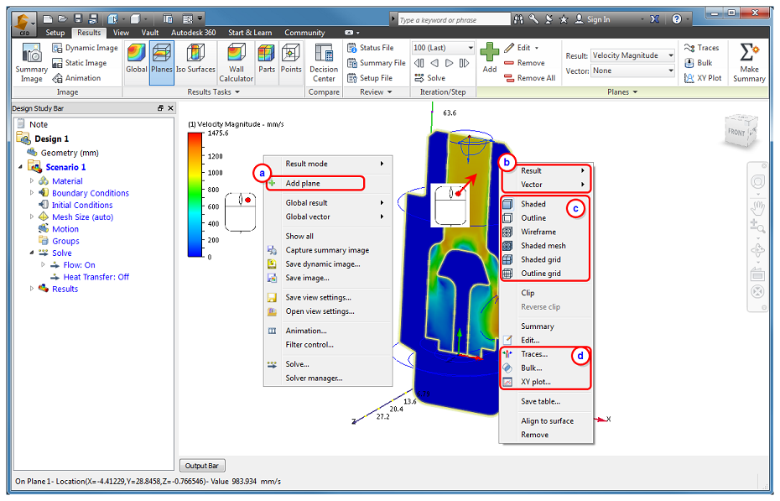Screen dimensions: 780x501
Task: Open the Status File review
Action: [x=371, y=48]
